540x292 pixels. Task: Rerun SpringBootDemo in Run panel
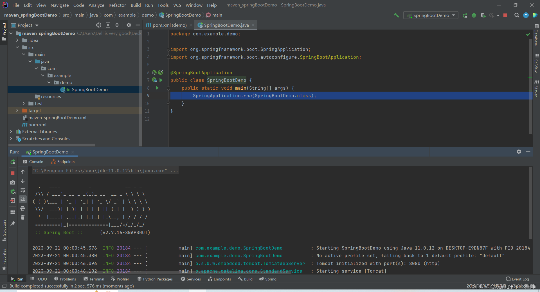click(13, 162)
